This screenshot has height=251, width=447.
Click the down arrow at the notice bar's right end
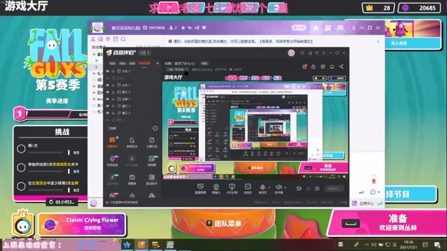click(x=378, y=41)
